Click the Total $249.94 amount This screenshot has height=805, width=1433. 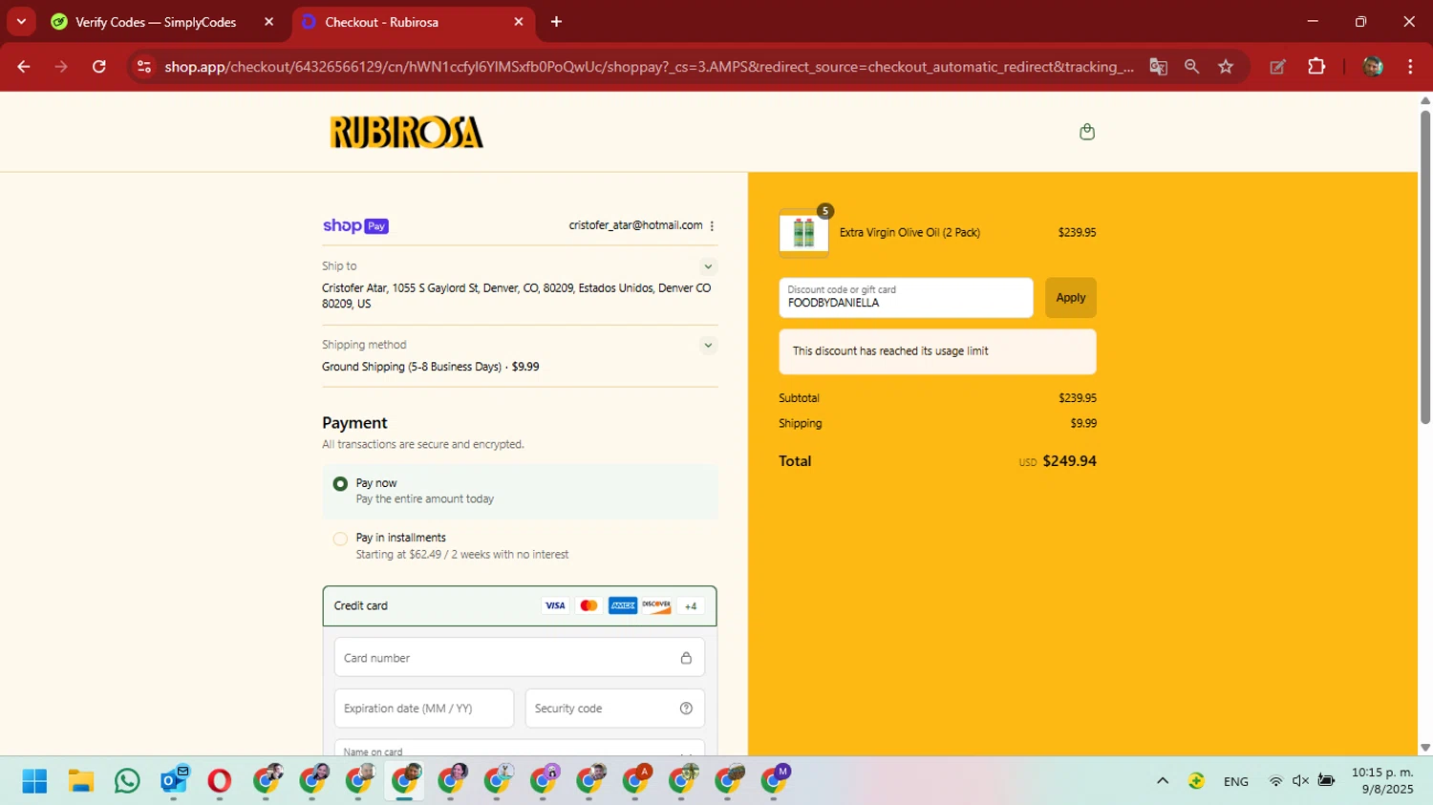pyautogui.click(x=1069, y=461)
